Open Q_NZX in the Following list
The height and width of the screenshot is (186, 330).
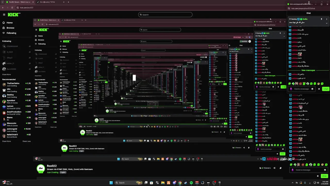click(16, 52)
